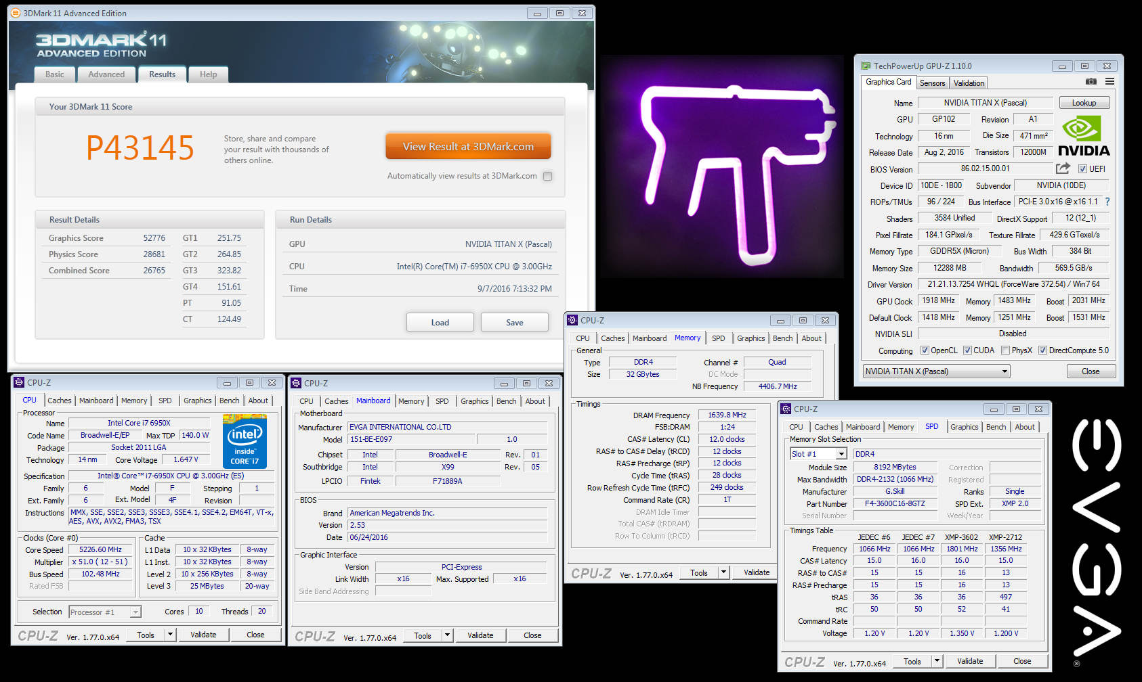Switch to the Sensors tab in GPU-Z
The image size is (1142, 682).
932,83
